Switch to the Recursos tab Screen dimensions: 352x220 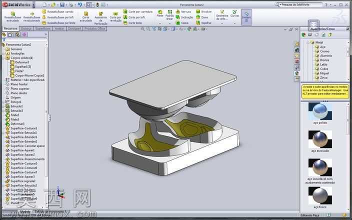tap(10, 28)
